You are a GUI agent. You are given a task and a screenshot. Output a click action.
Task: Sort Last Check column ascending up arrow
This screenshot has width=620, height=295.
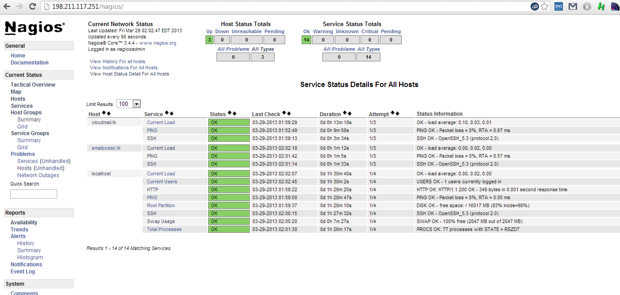click(x=284, y=113)
